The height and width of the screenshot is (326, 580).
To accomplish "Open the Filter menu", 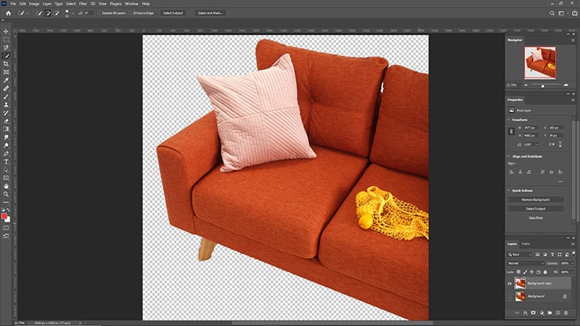I will pyautogui.click(x=84, y=4).
